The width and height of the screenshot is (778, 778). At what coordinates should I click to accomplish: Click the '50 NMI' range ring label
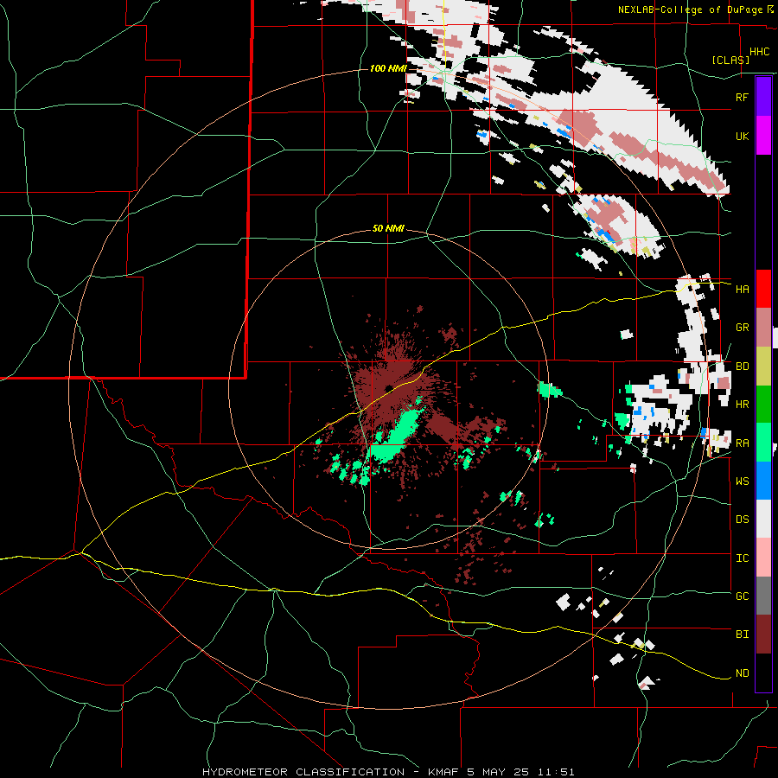[x=388, y=229]
